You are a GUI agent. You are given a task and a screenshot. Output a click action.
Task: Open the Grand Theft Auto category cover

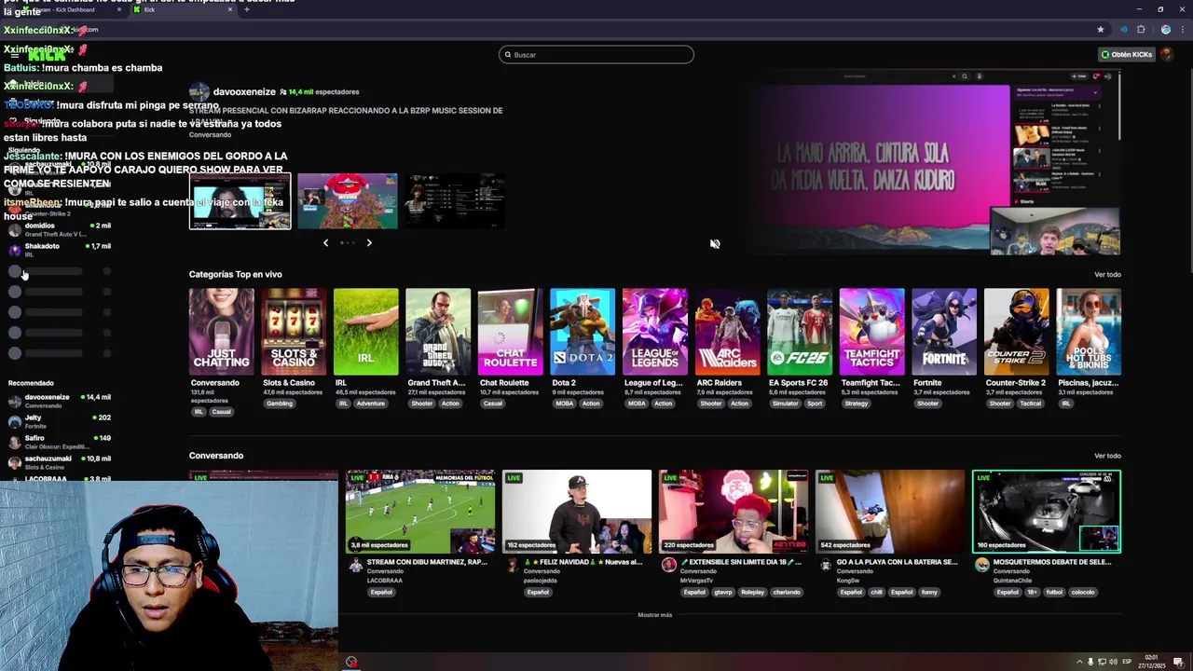[438, 331]
